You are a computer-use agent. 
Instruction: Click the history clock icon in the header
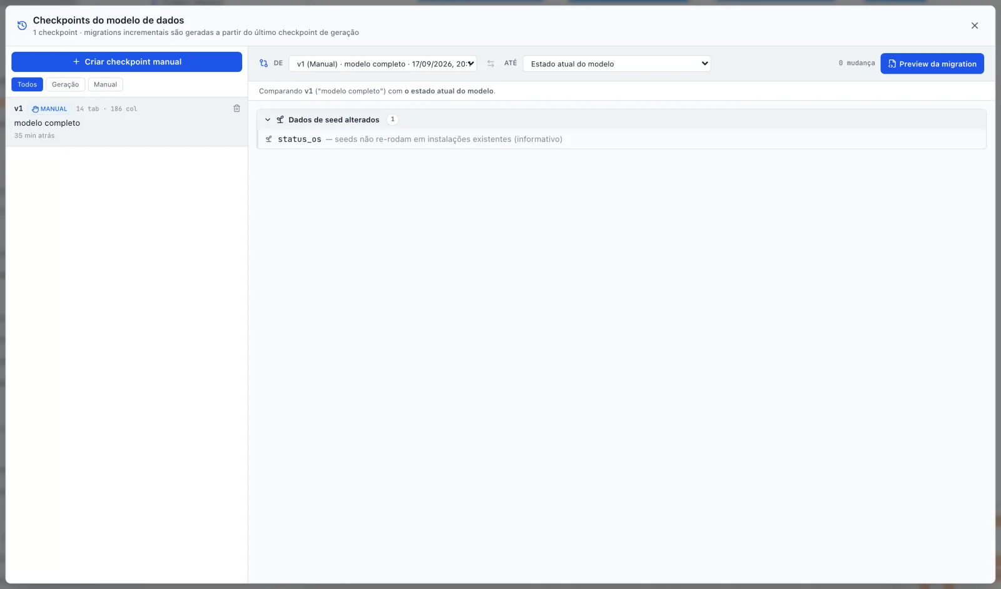pyautogui.click(x=22, y=26)
